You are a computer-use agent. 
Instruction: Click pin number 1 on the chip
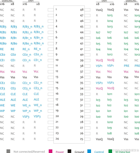56,9
